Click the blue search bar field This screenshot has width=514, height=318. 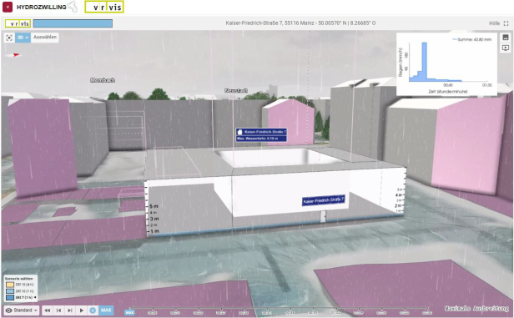point(73,23)
